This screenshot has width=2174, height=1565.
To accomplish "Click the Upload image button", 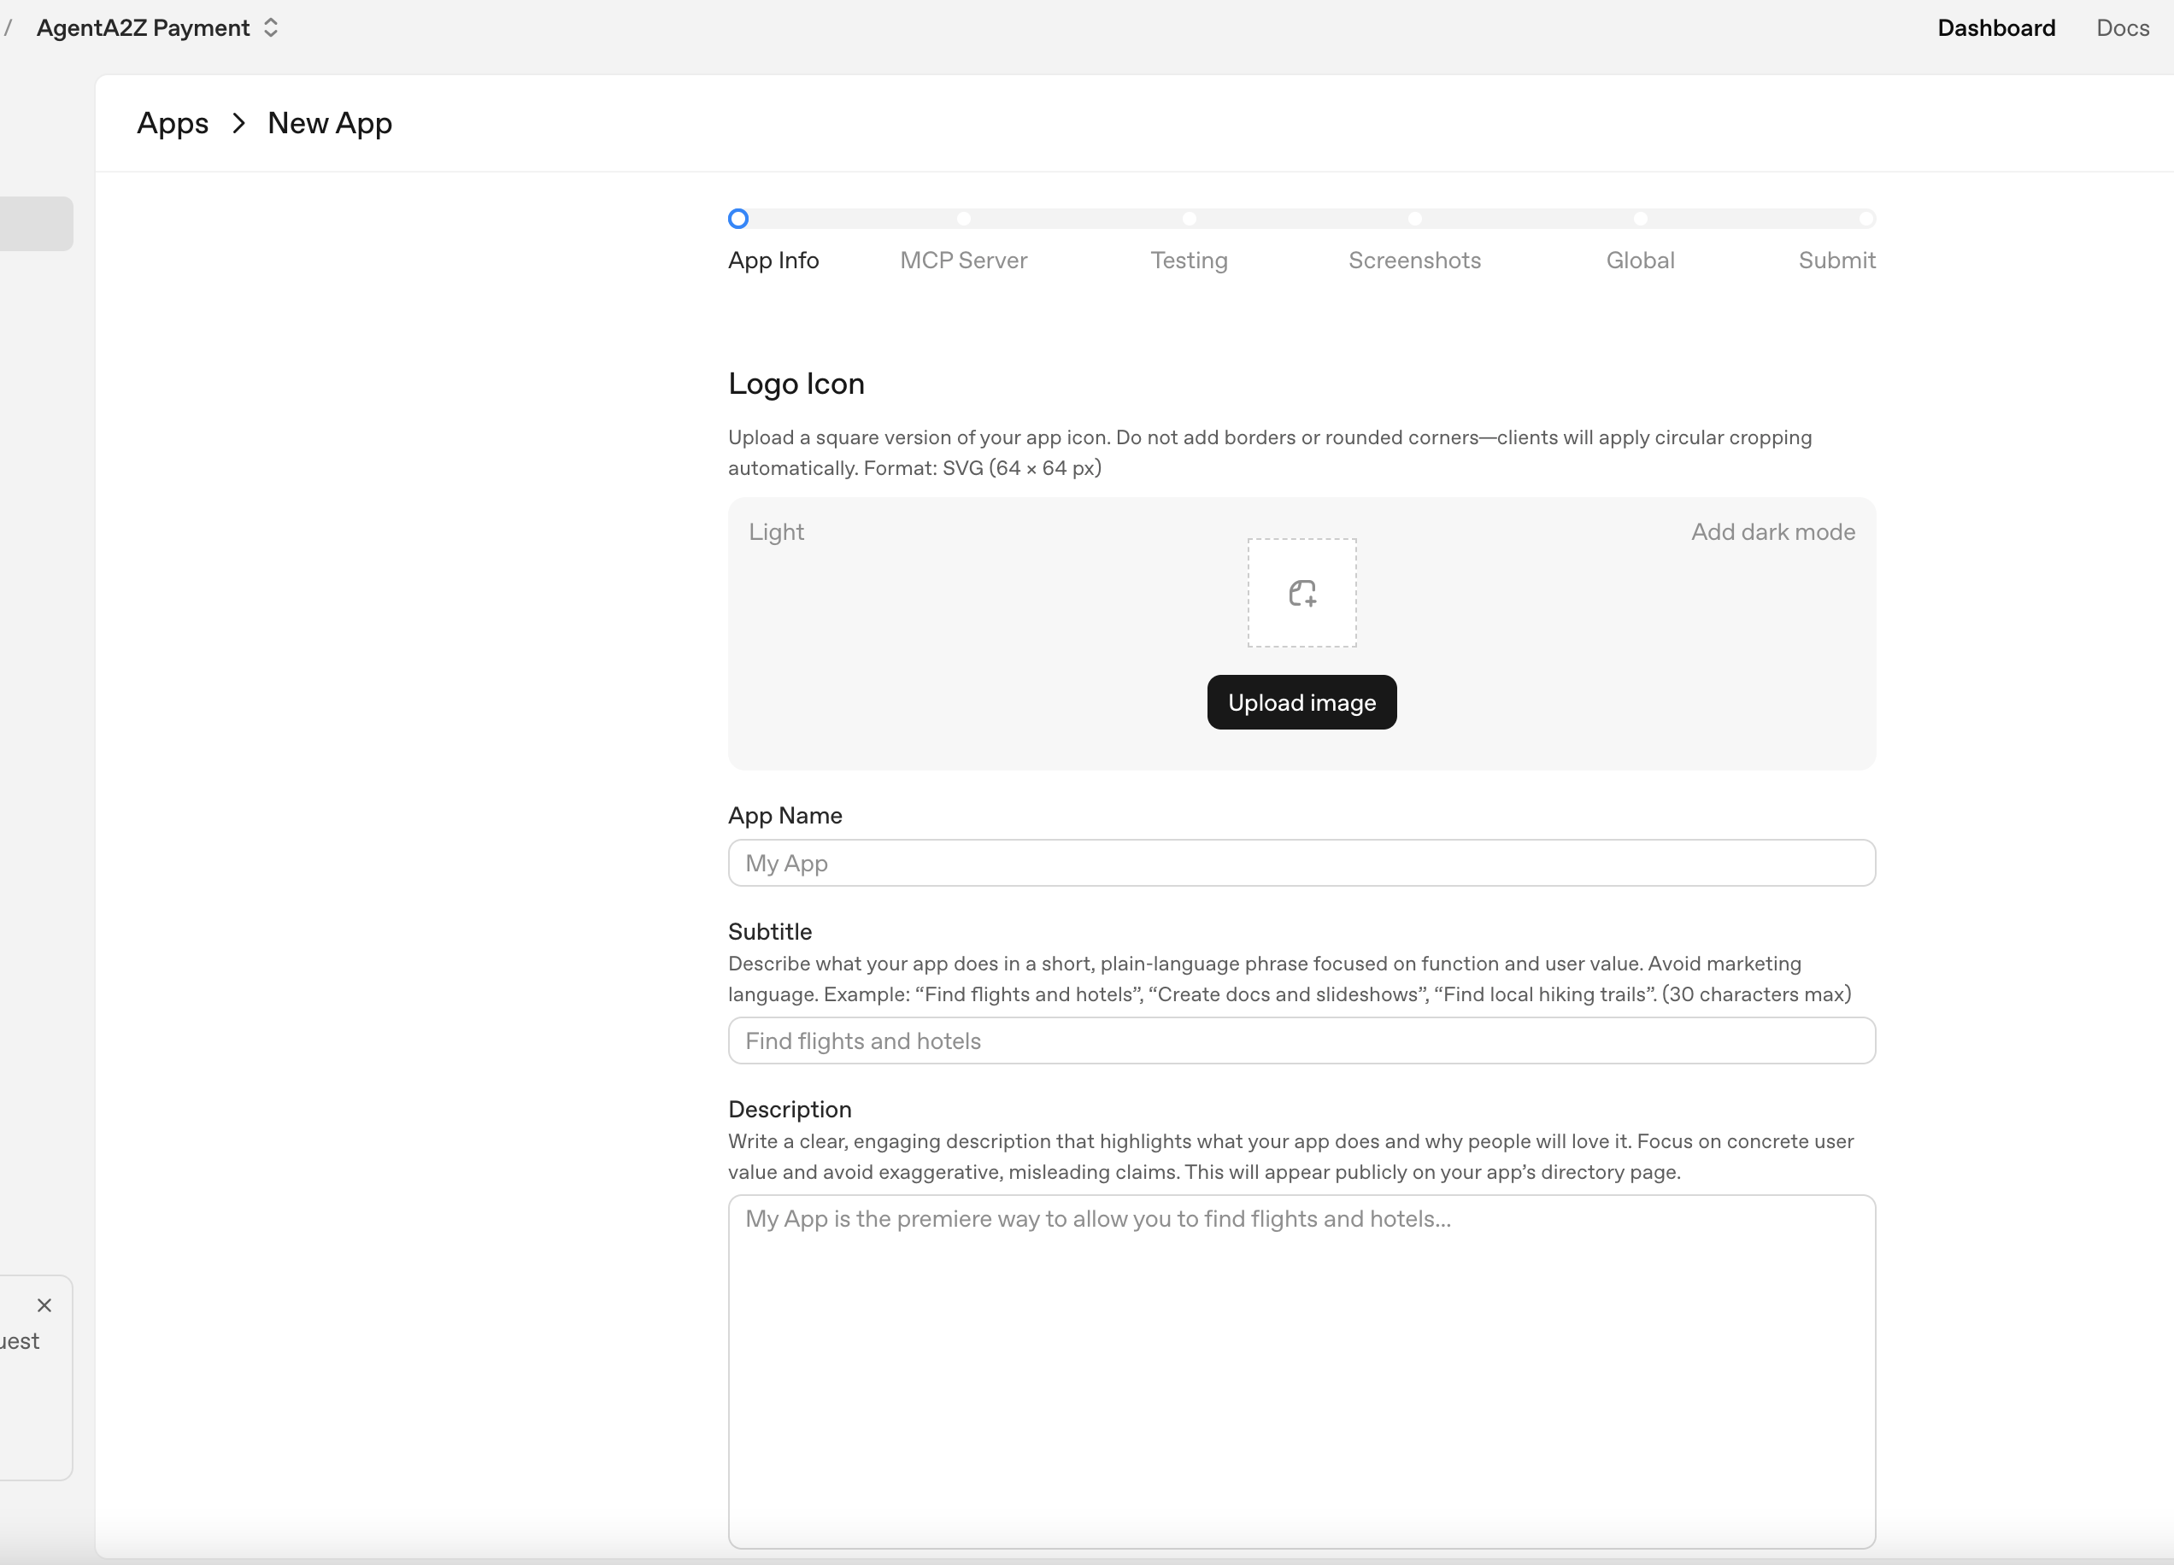I will pyautogui.click(x=1301, y=701).
